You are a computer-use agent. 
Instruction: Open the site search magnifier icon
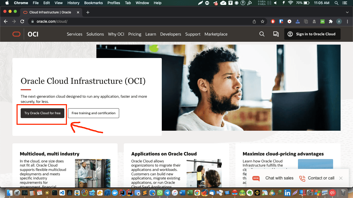(262, 34)
